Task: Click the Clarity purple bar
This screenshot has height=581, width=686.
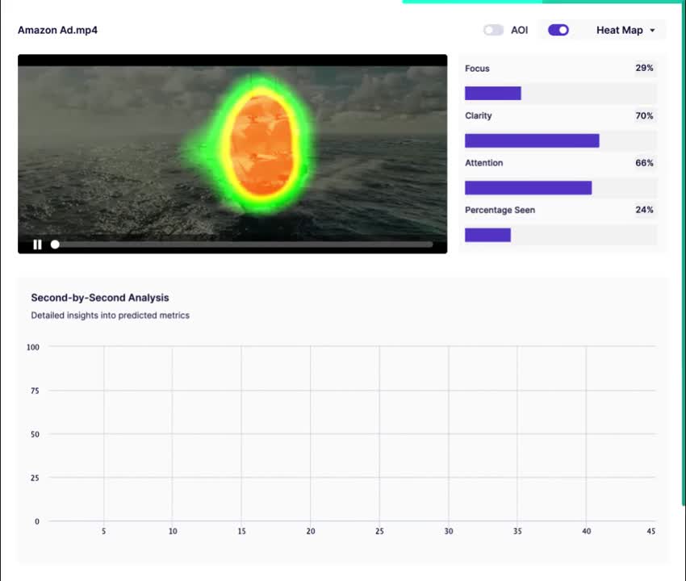Action: point(532,140)
